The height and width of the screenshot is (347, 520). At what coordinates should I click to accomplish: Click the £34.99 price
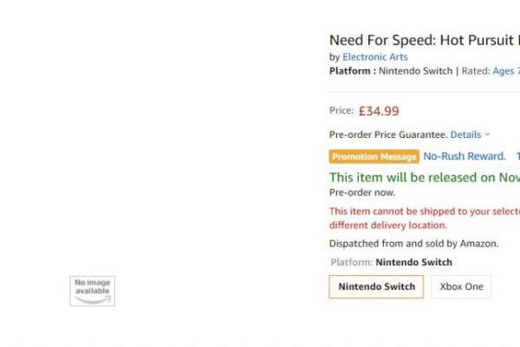(379, 111)
